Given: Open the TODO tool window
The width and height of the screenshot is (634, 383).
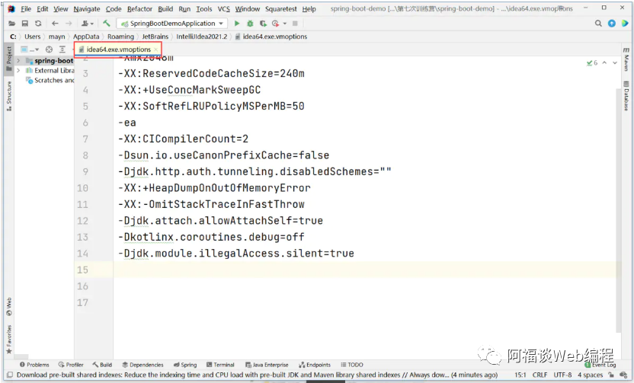Looking at the screenshot, I should pos(352,365).
